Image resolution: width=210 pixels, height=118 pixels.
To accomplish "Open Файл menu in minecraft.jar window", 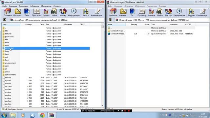I will tap(5, 6).
